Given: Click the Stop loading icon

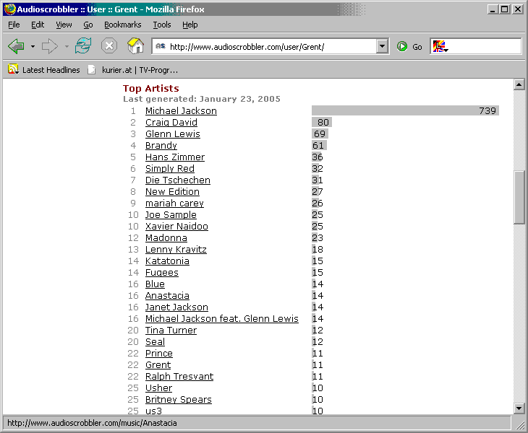Looking at the screenshot, I should 108,46.
